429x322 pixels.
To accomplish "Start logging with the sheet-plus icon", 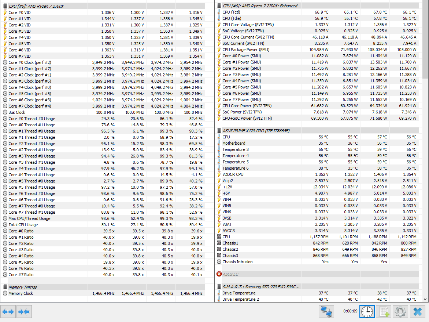I will click(384, 312).
